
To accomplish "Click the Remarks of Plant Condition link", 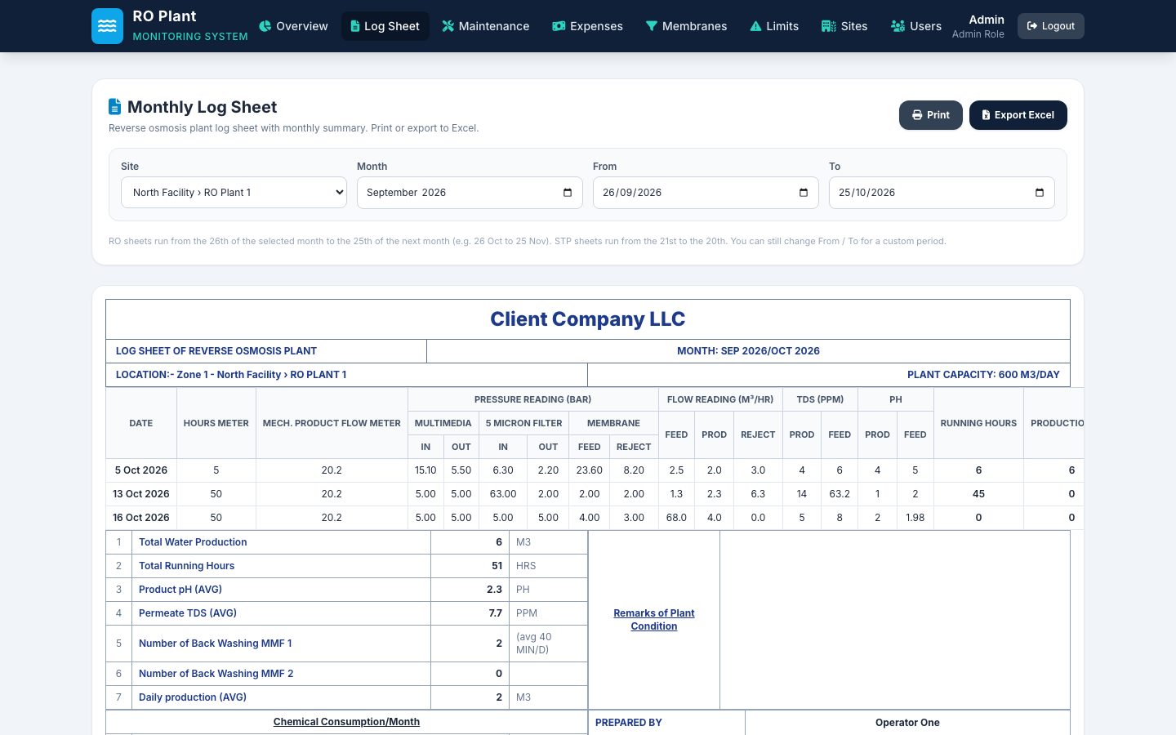I will tap(654, 620).
